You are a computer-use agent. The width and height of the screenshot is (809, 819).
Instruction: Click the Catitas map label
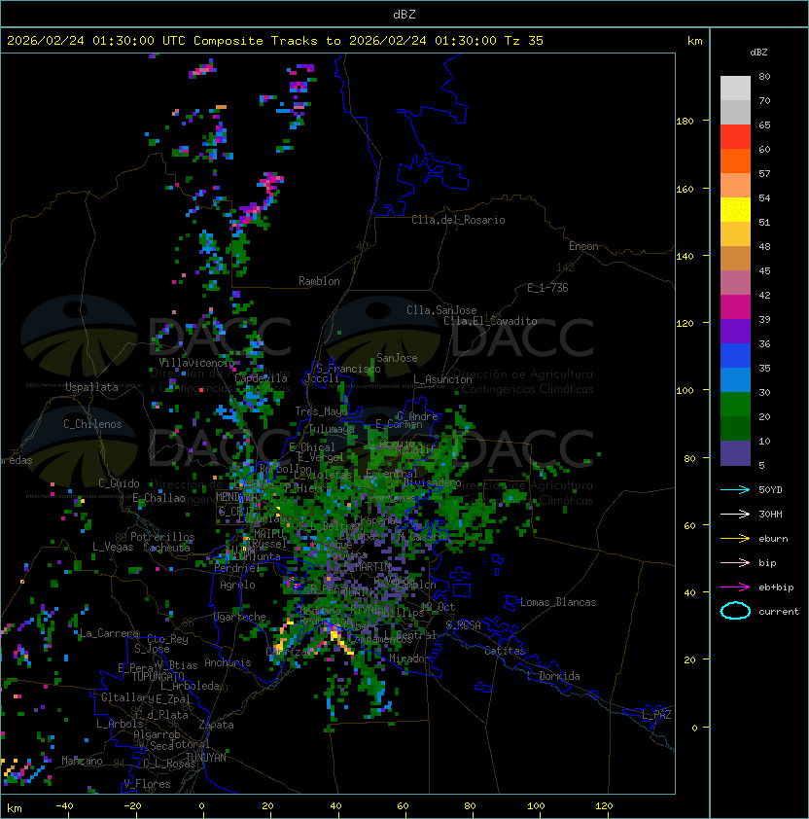[x=505, y=651]
